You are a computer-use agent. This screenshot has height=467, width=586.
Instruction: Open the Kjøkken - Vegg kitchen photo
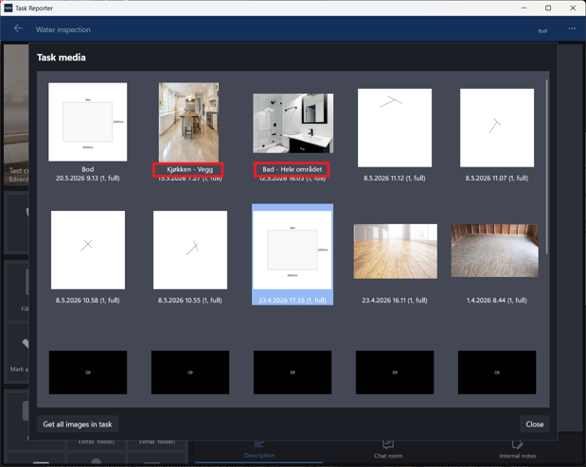(x=188, y=122)
